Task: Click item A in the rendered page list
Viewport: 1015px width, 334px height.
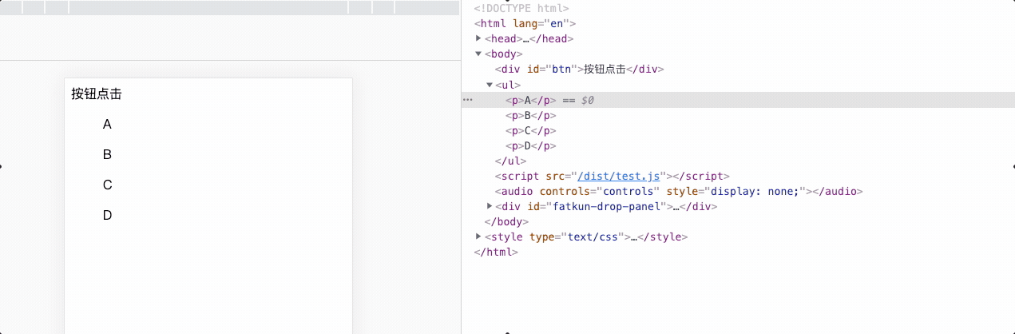Action: click(x=107, y=125)
